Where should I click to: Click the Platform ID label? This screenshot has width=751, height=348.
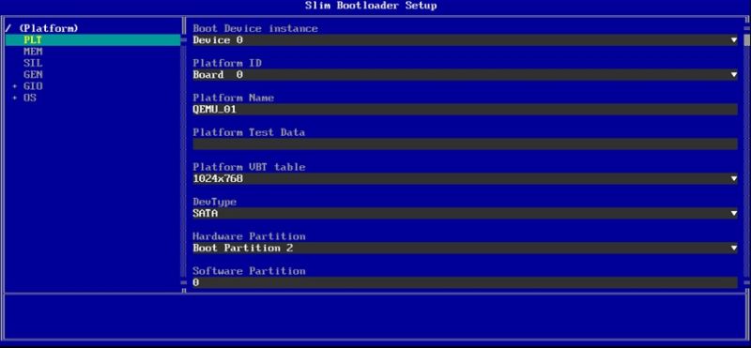(227, 63)
